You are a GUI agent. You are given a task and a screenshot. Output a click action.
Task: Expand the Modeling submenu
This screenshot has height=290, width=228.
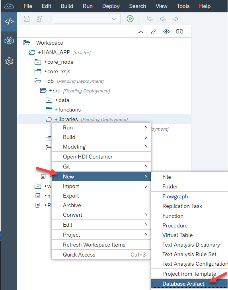[101, 147]
